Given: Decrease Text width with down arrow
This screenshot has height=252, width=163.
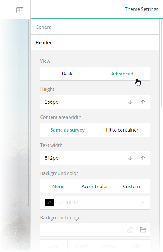Looking at the screenshot, I should pyautogui.click(x=130, y=158).
